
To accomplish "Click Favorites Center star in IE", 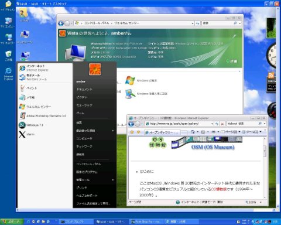I will coord(132,132).
